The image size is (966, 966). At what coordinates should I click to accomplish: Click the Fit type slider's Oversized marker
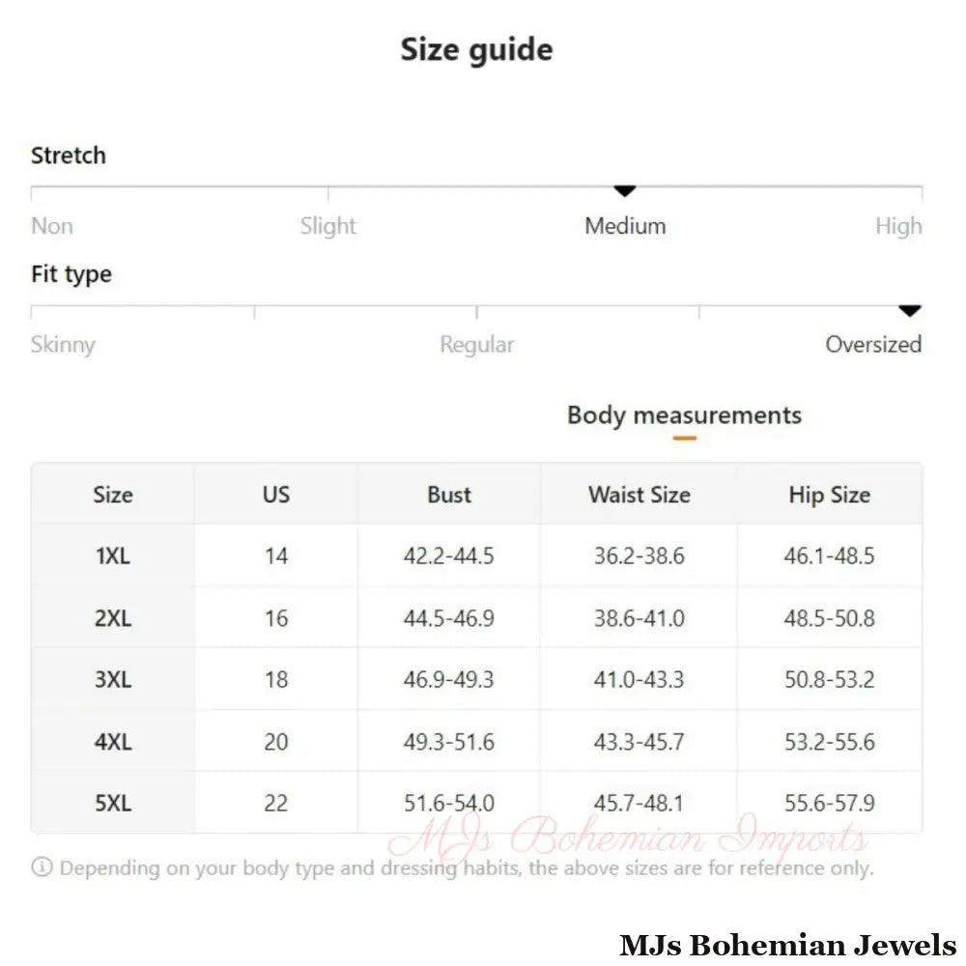pos(909,310)
